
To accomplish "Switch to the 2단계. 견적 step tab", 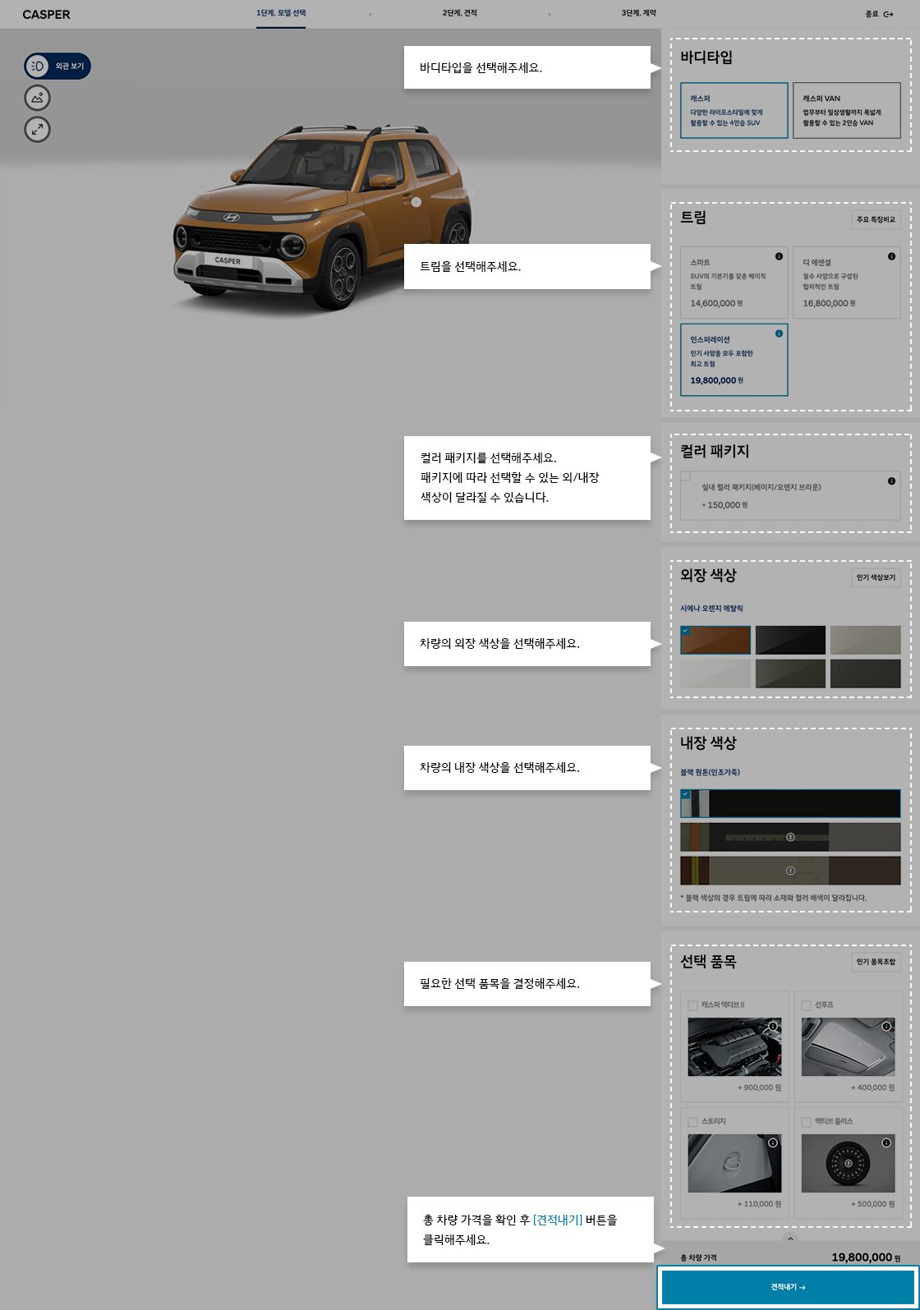I will [459, 13].
